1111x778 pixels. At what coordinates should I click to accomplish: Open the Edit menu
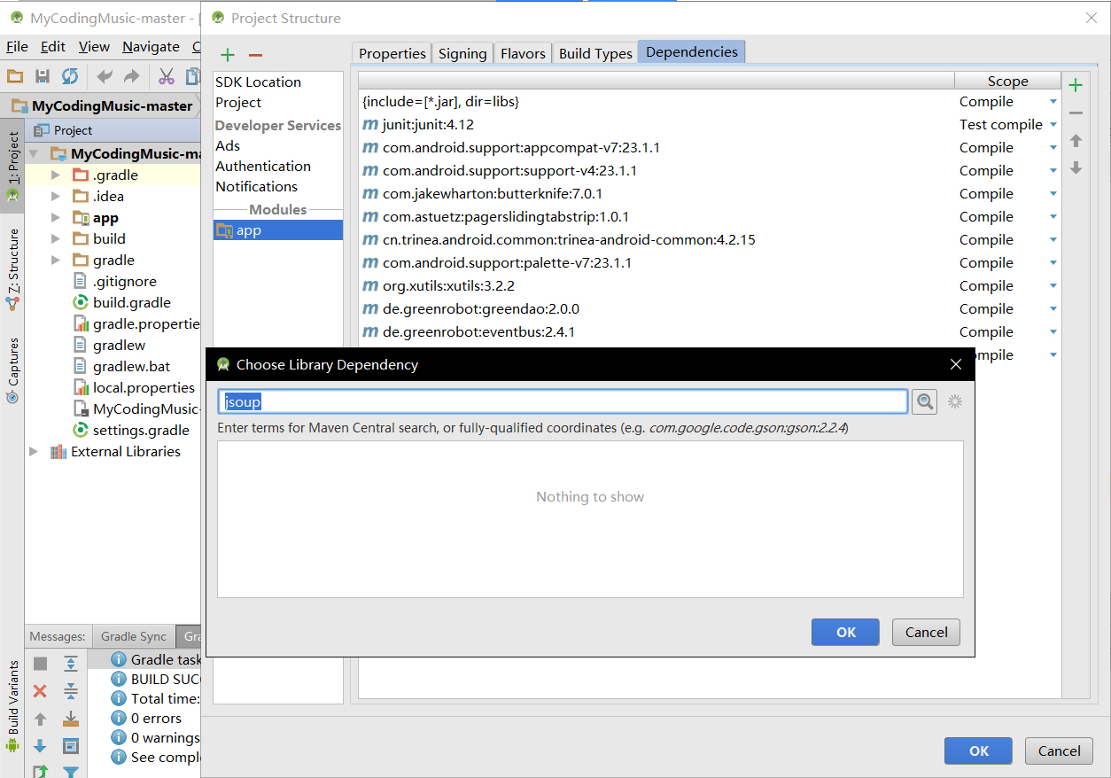click(53, 46)
